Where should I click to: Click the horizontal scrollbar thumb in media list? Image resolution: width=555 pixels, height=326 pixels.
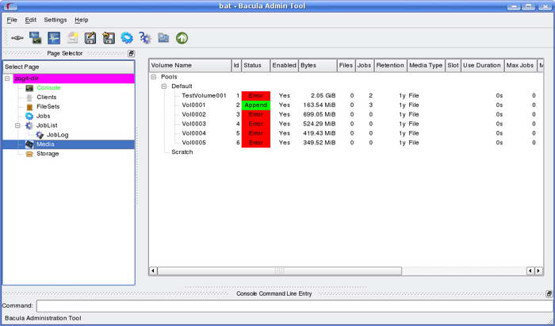[279, 270]
